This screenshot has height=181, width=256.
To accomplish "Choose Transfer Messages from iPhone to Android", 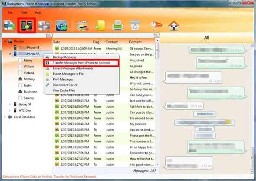I will point(82,63).
